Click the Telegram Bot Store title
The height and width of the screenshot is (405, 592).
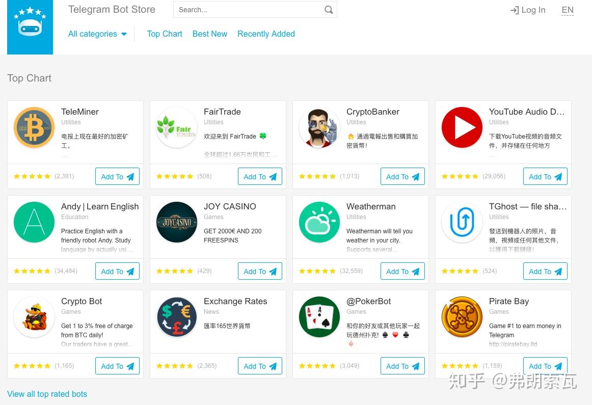[112, 10]
